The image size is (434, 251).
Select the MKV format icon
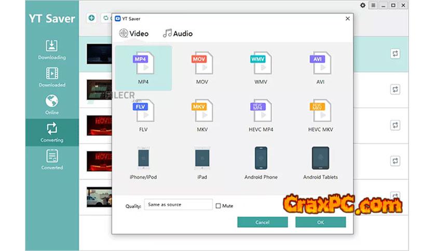(x=202, y=111)
